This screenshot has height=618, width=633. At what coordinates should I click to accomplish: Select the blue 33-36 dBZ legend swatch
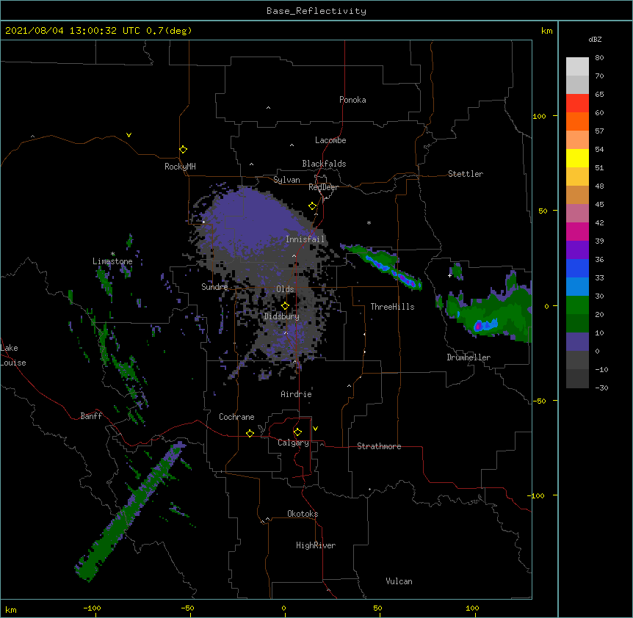coord(577,268)
